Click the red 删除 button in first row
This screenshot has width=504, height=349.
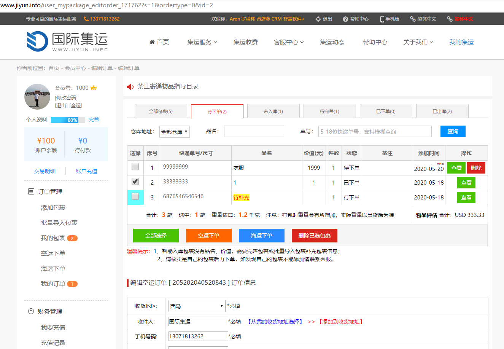tap(476, 168)
